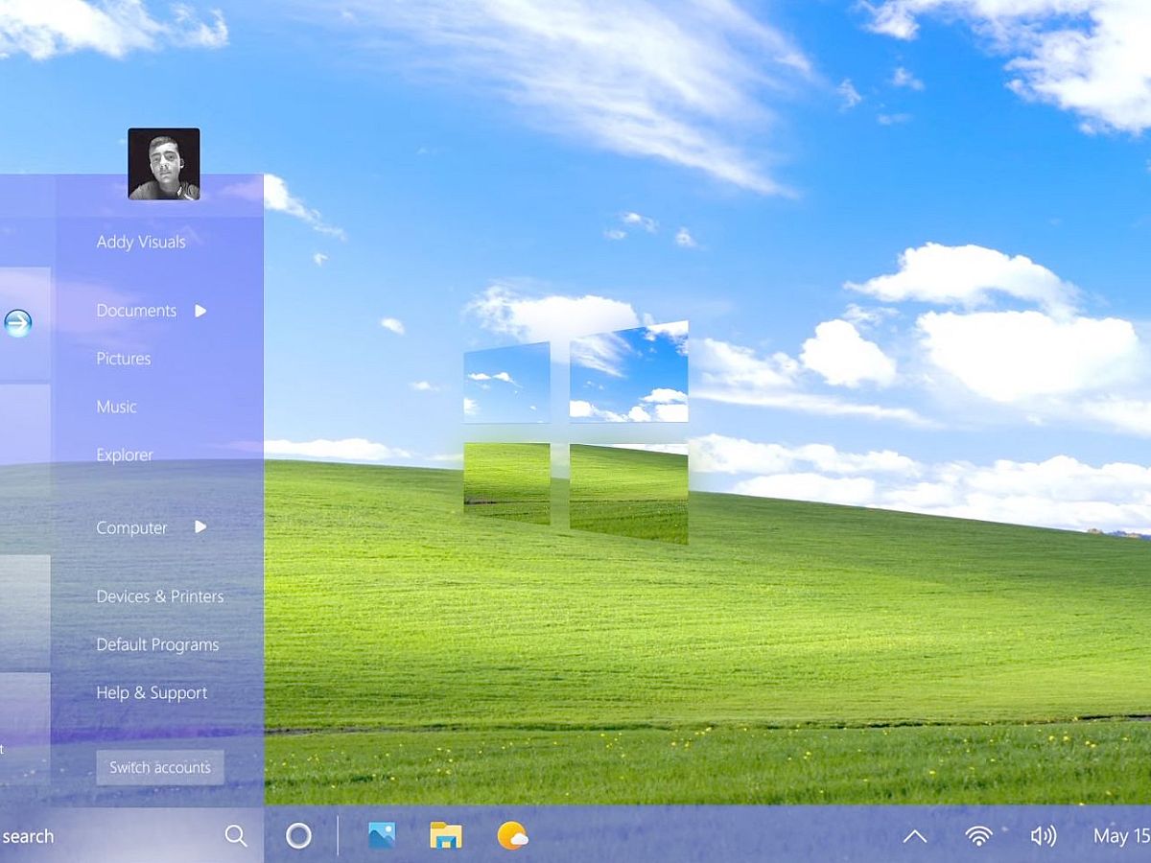Expand the Documents submenu arrow
The width and height of the screenshot is (1151, 863).
click(x=200, y=311)
